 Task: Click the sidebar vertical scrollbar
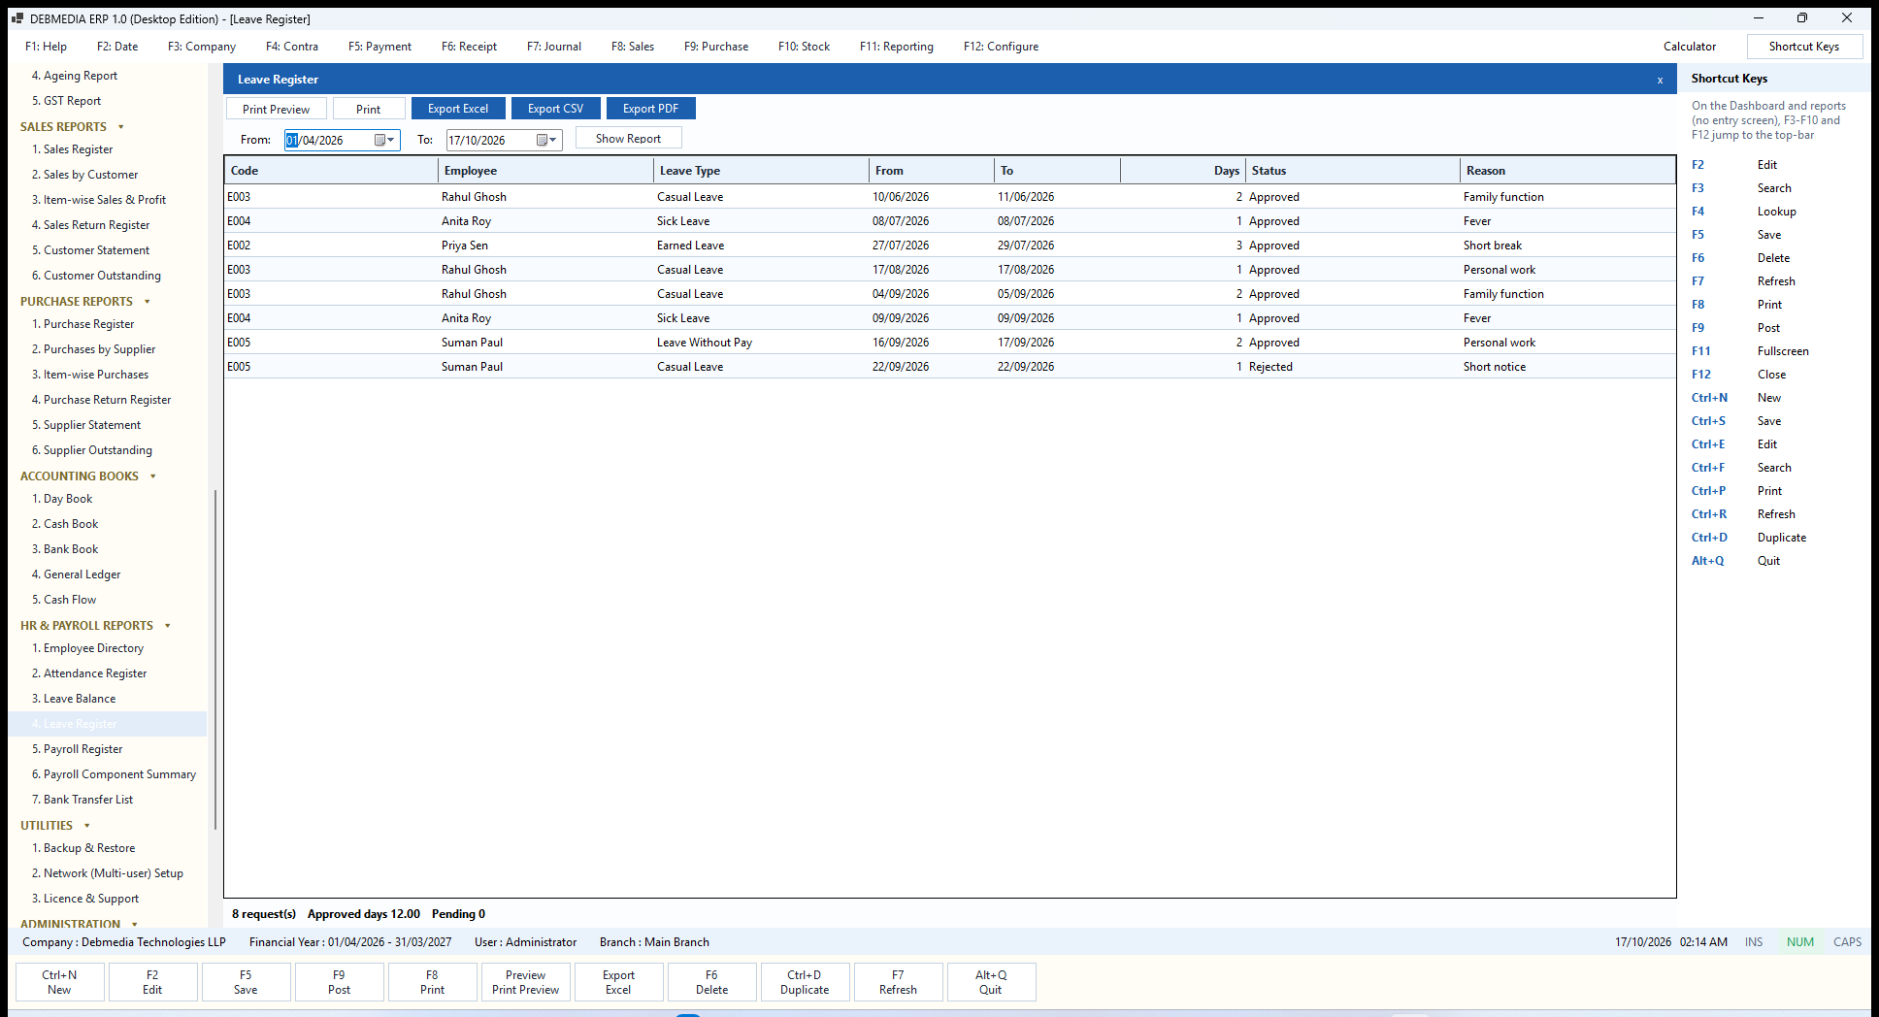[x=214, y=660]
